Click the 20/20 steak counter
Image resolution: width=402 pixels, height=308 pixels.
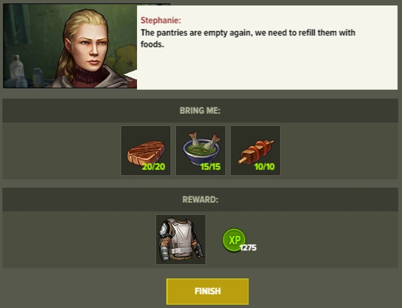[153, 166]
